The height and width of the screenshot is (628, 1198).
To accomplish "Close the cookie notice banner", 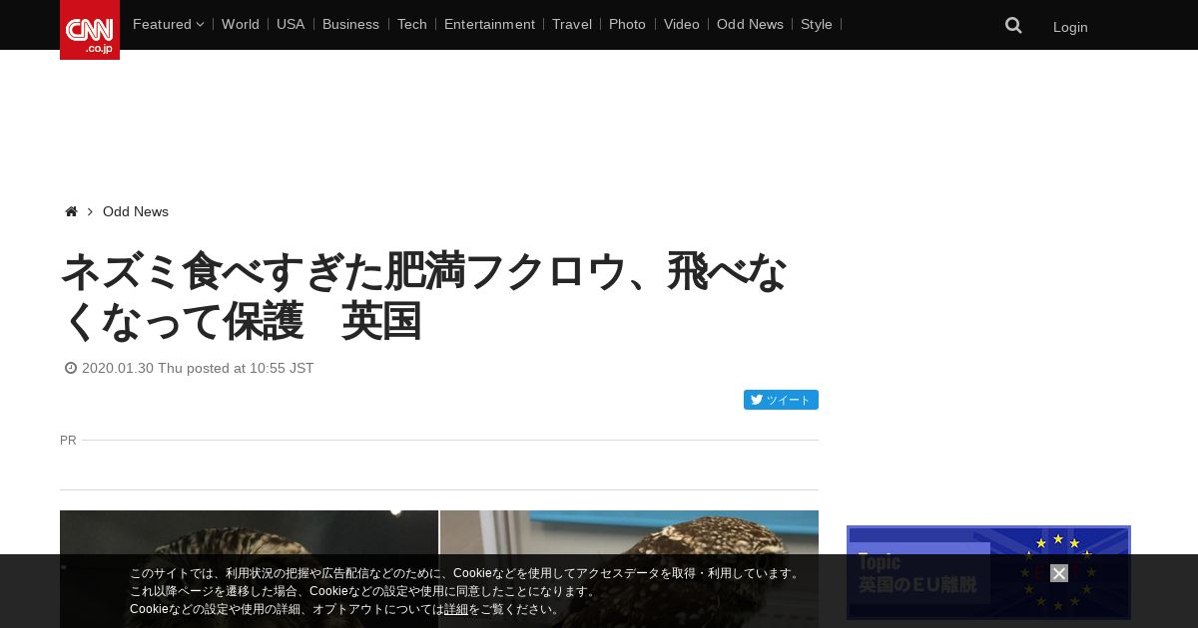I will pyautogui.click(x=1059, y=573).
